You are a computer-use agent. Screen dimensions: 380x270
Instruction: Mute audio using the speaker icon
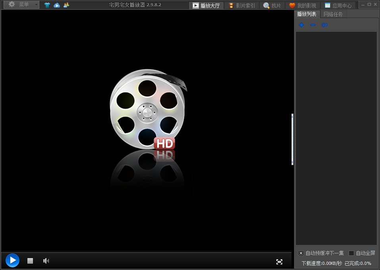[46, 260]
